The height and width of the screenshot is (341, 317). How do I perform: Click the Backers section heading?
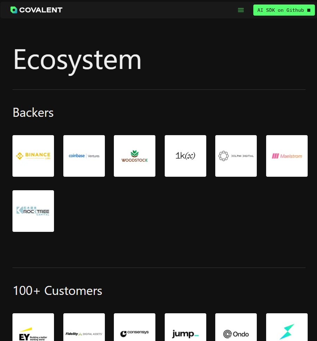point(33,113)
